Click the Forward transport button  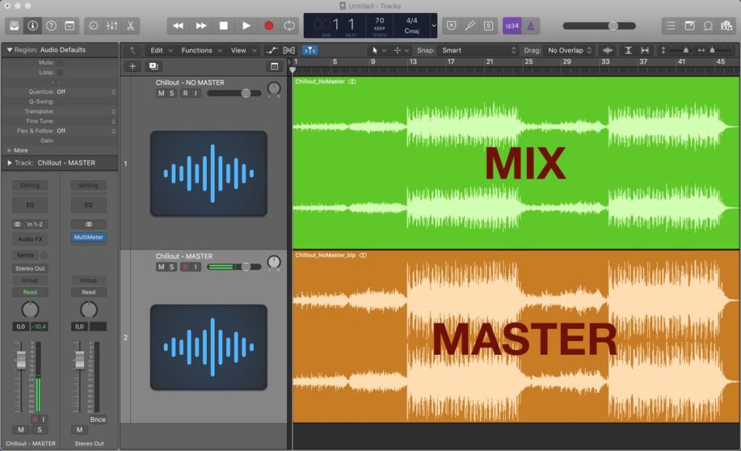click(x=201, y=26)
